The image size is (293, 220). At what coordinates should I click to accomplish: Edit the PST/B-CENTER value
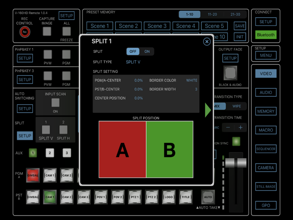(x=139, y=89)
